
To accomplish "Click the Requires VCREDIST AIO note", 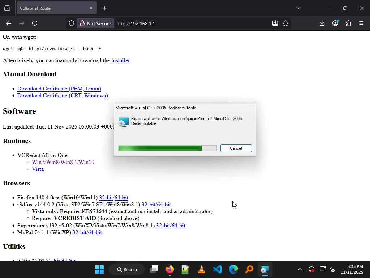I will click(85, 218).
